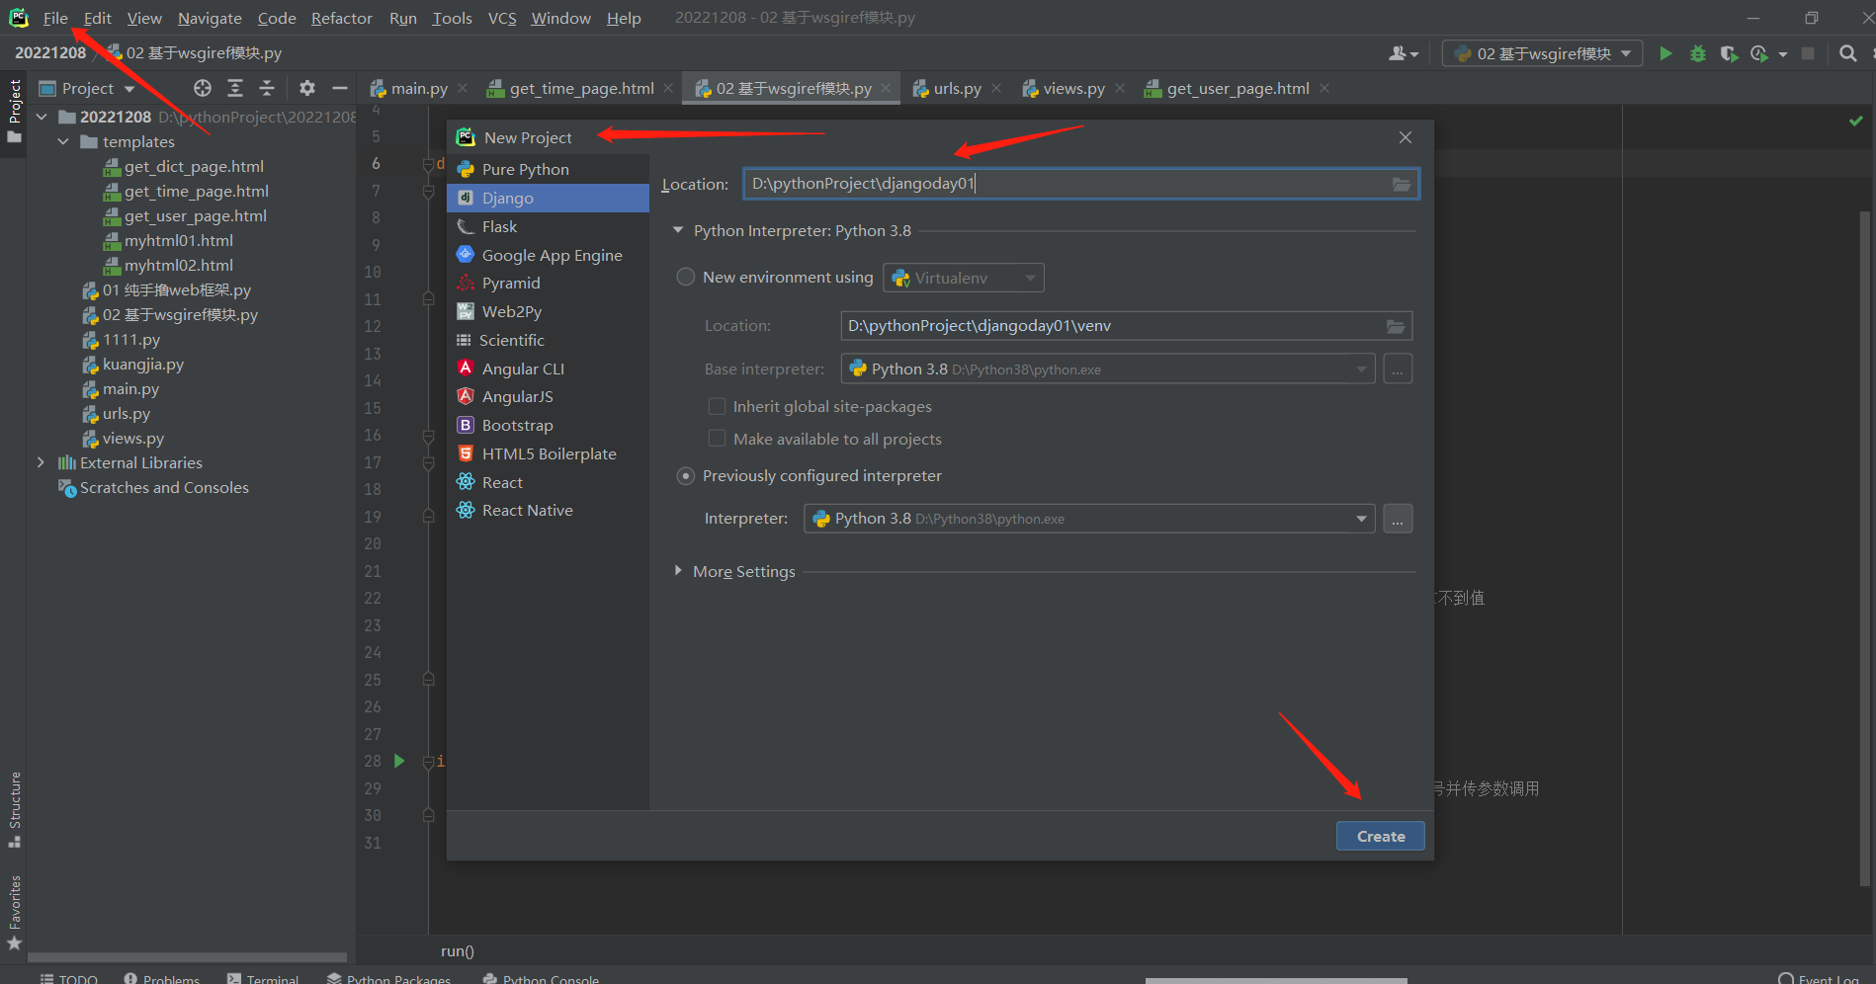Run the current configuration with the green play icon
Screen dimensions: 1876x984
tap(1666, 53)
